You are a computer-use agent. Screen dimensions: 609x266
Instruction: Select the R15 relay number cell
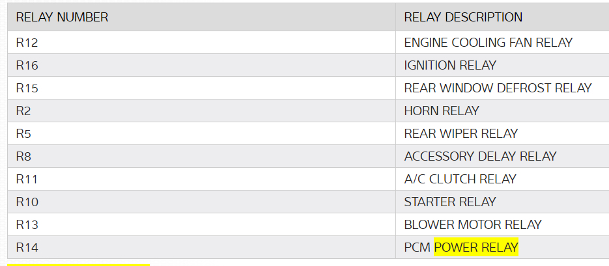click(27, 88)
